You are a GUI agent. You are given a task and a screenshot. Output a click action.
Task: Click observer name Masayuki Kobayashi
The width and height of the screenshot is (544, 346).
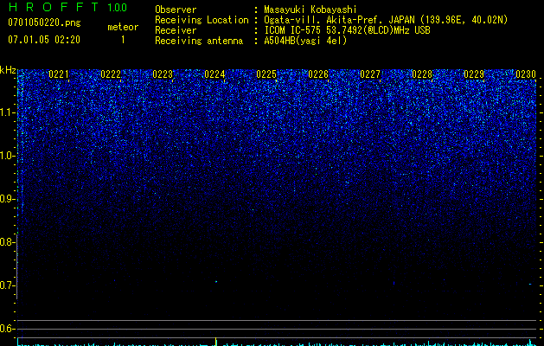(x=310, y=10)
